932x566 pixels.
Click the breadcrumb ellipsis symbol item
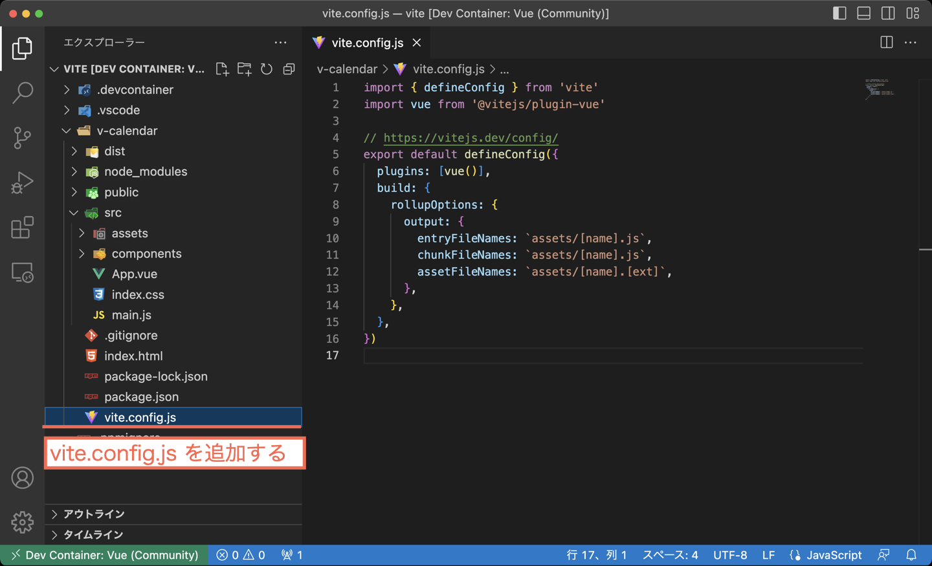[x=504, y=69]
